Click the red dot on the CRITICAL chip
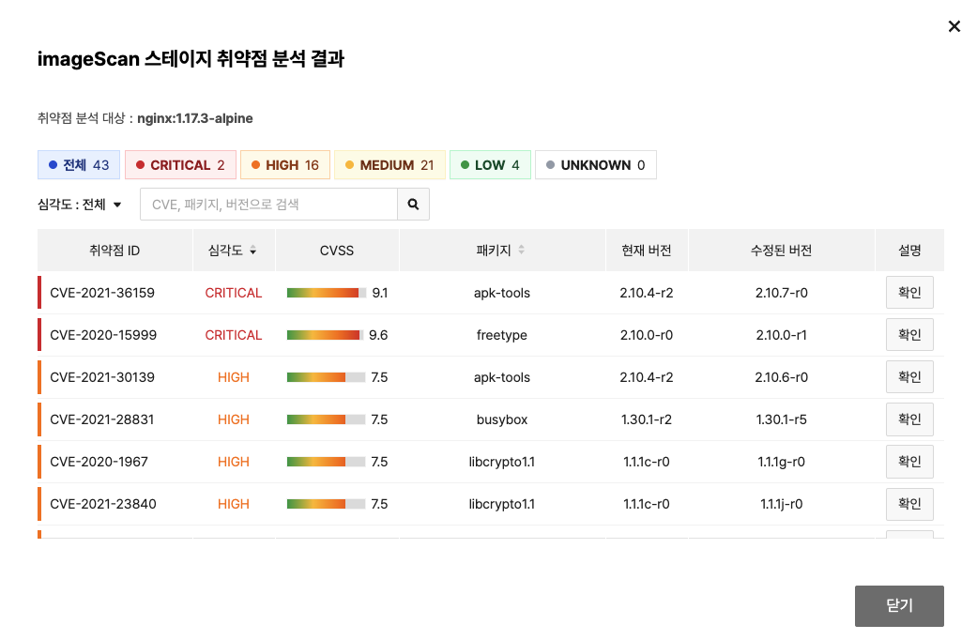 (143, 164)
